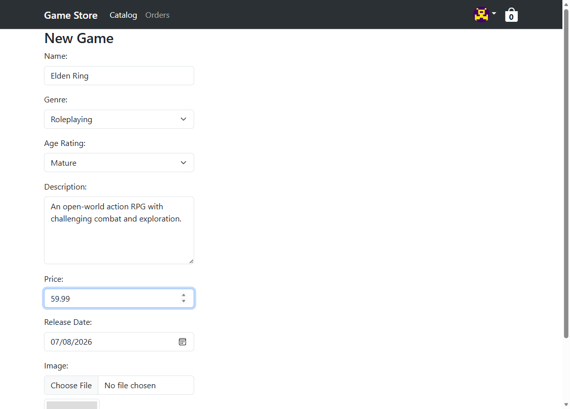This screenshot has width=570, height=409.
Task: Click the "Release Date:" label
Action: (68, 322)
